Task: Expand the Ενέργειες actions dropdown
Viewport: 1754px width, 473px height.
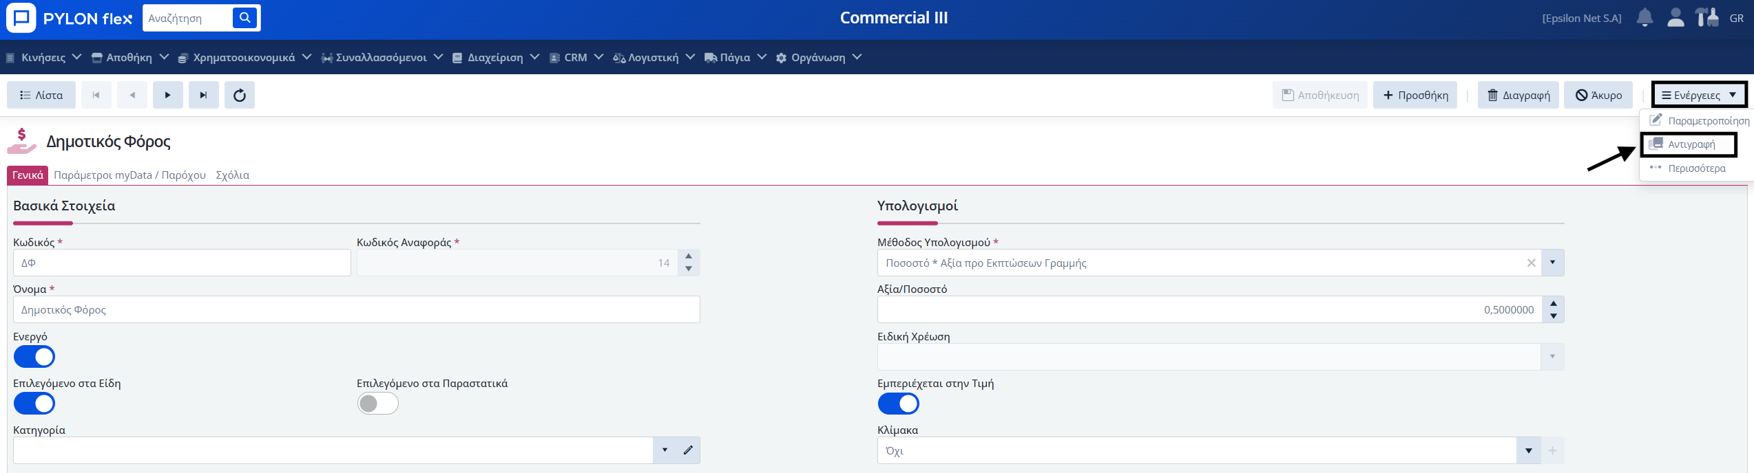Action: [1699, 95]
